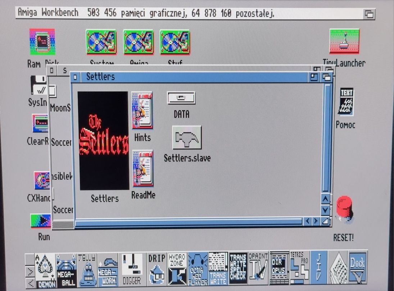Click the Workbench screen depth gadget

click(x=369, y=14)
